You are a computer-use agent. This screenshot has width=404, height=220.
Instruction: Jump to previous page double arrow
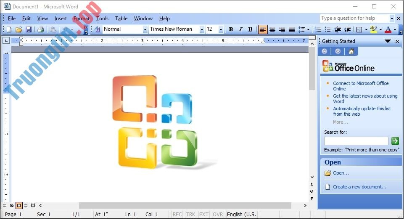tap(312, 184)
